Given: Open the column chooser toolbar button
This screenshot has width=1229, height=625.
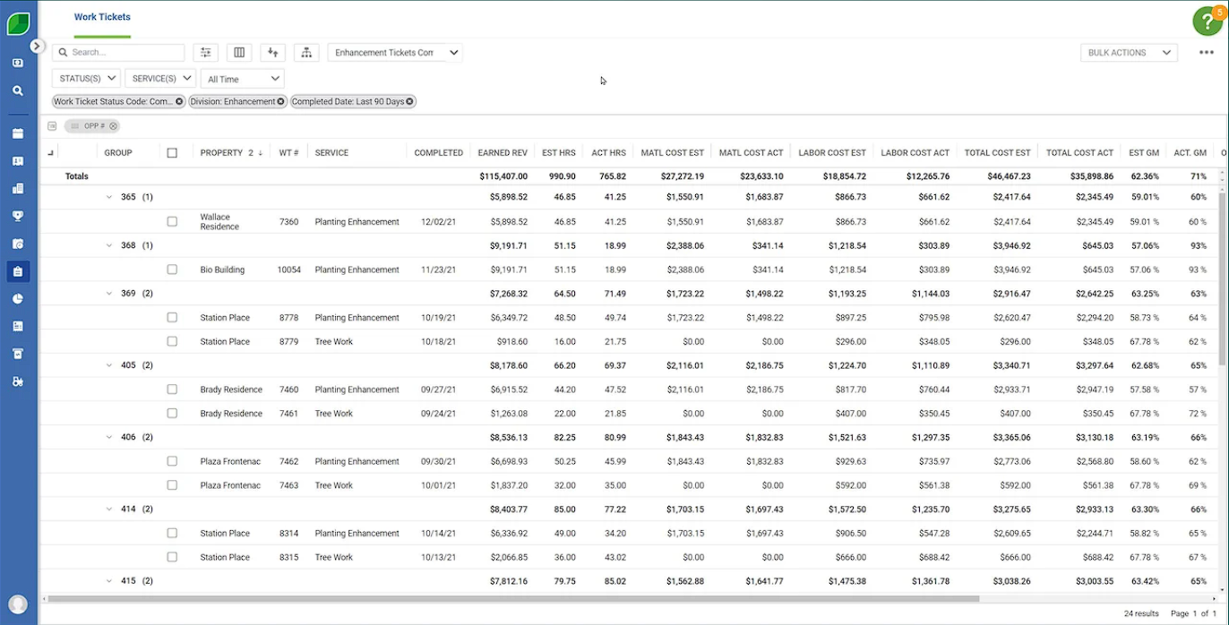Looking at the screenshot, I should click(x=239, y=53).
